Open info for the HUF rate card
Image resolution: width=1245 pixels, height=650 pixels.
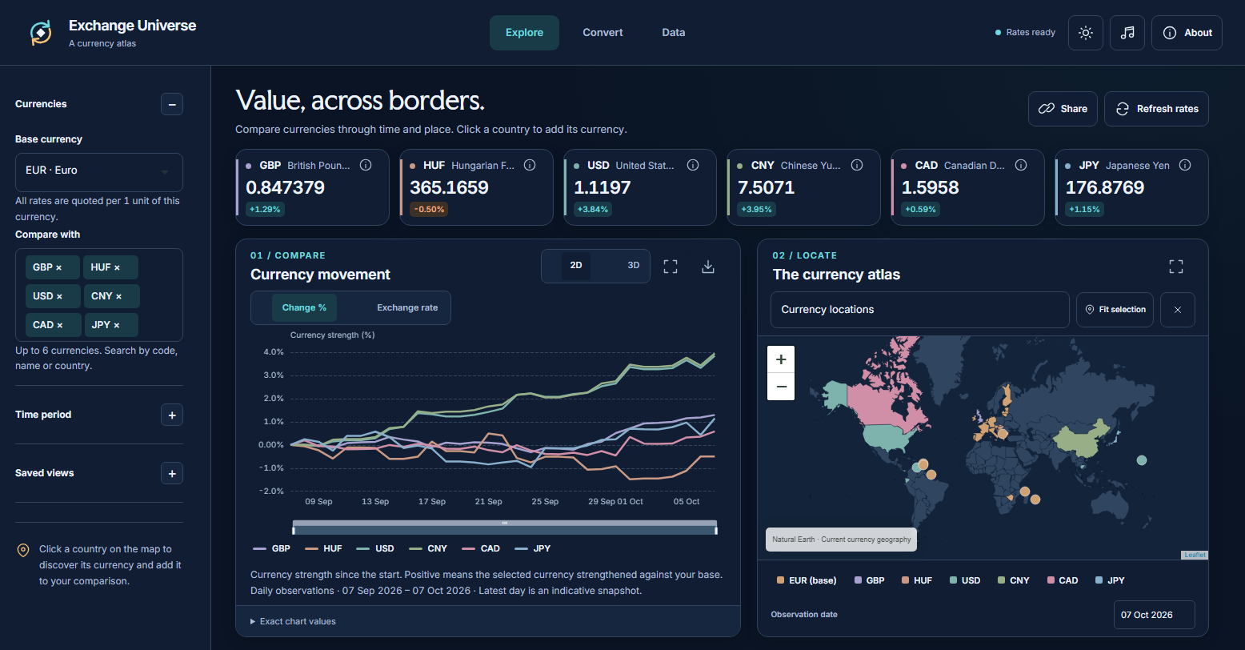pyautogui.click(x=530, y=166)
